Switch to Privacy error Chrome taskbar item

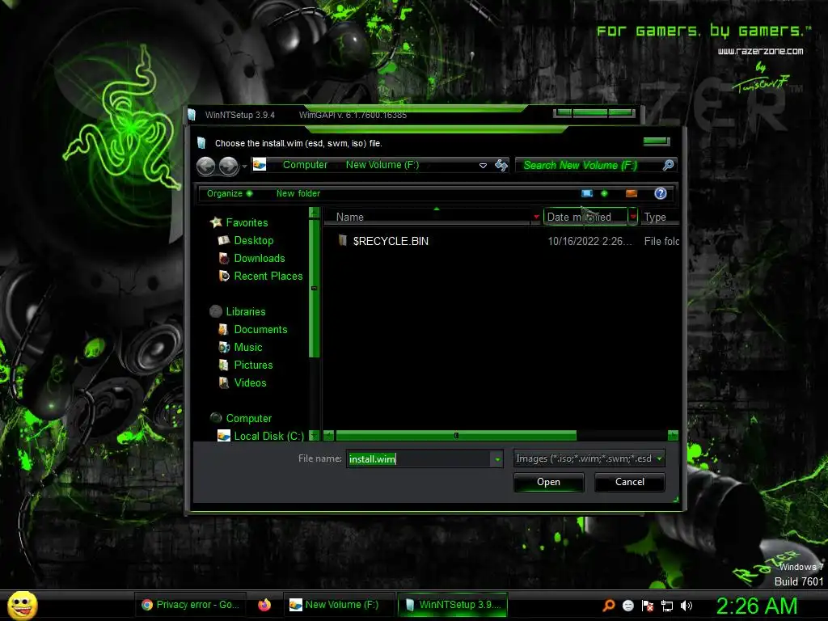[191, 605]
